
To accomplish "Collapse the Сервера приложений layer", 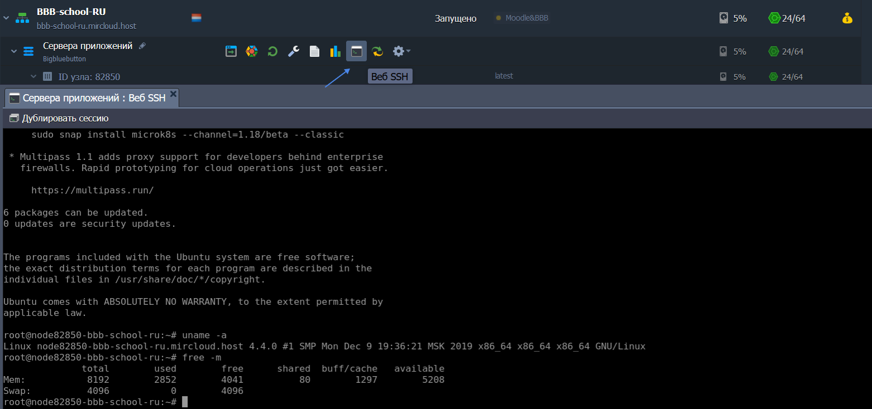I will tap(14, 51).
